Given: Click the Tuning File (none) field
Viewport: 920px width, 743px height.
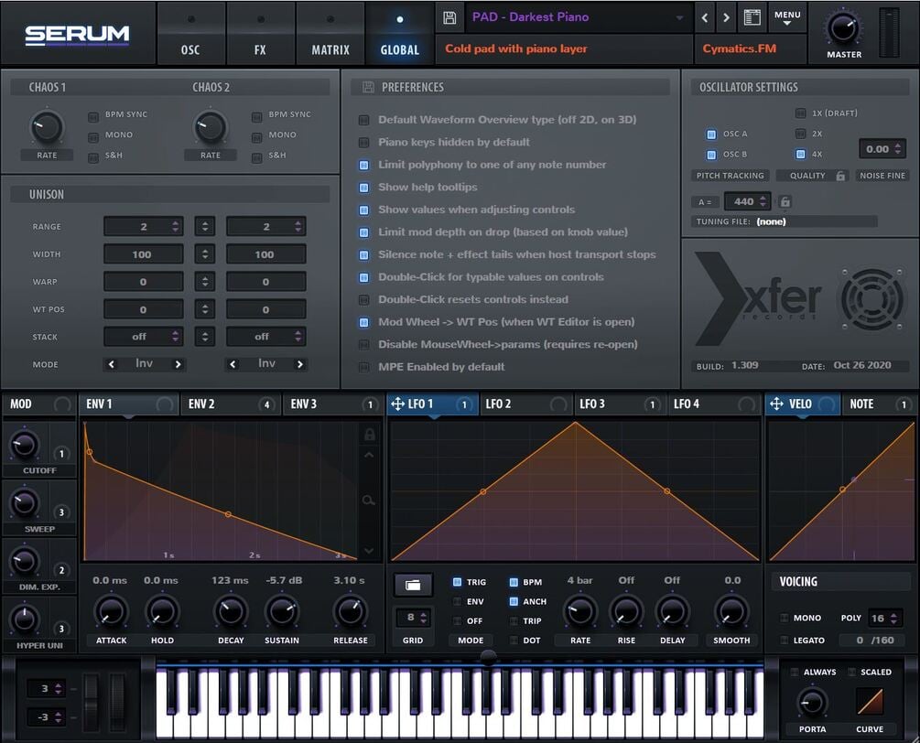Looking at the screenshot, I should 784,221.
